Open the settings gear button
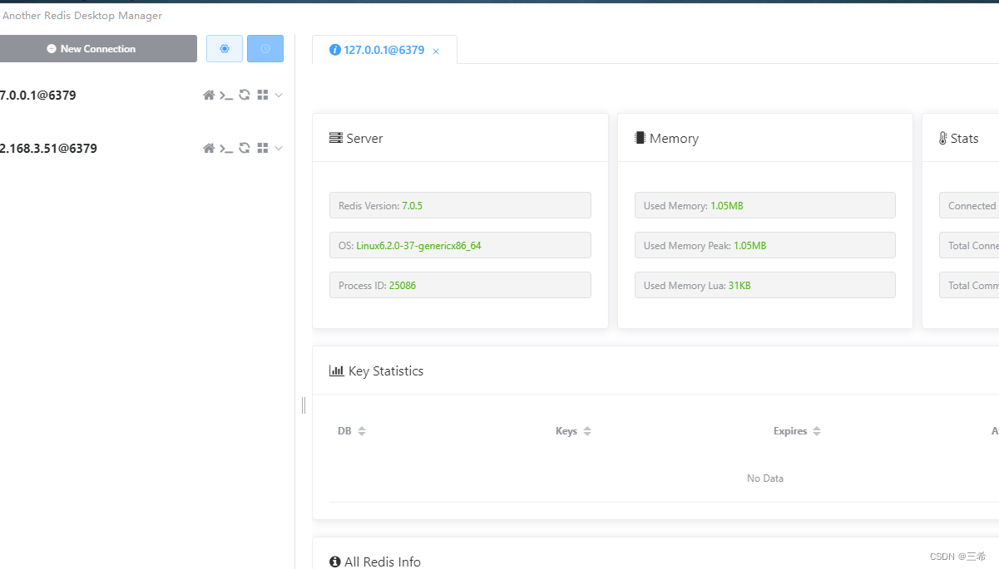 (x=225, y=49)
